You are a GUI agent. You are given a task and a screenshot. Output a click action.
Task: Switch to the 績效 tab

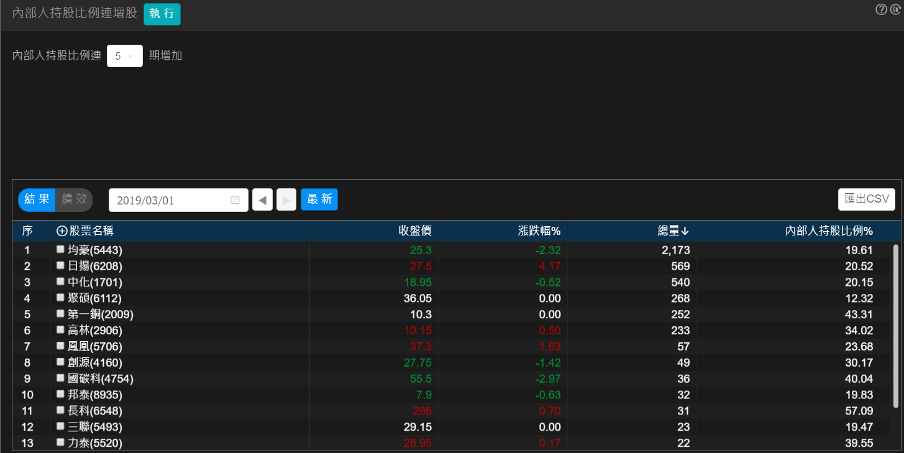point(74,199)
